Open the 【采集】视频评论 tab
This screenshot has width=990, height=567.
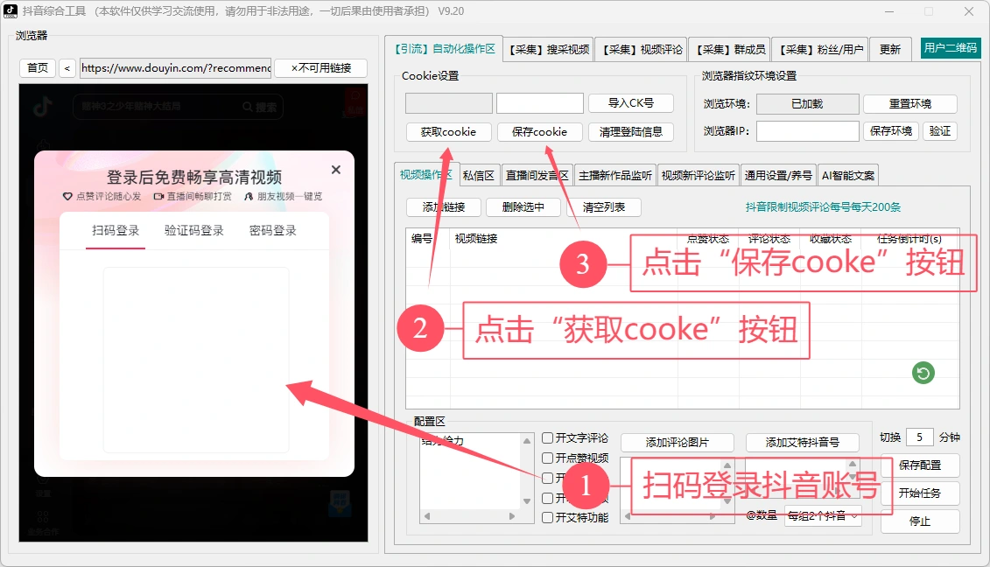(x=642, y=49)
